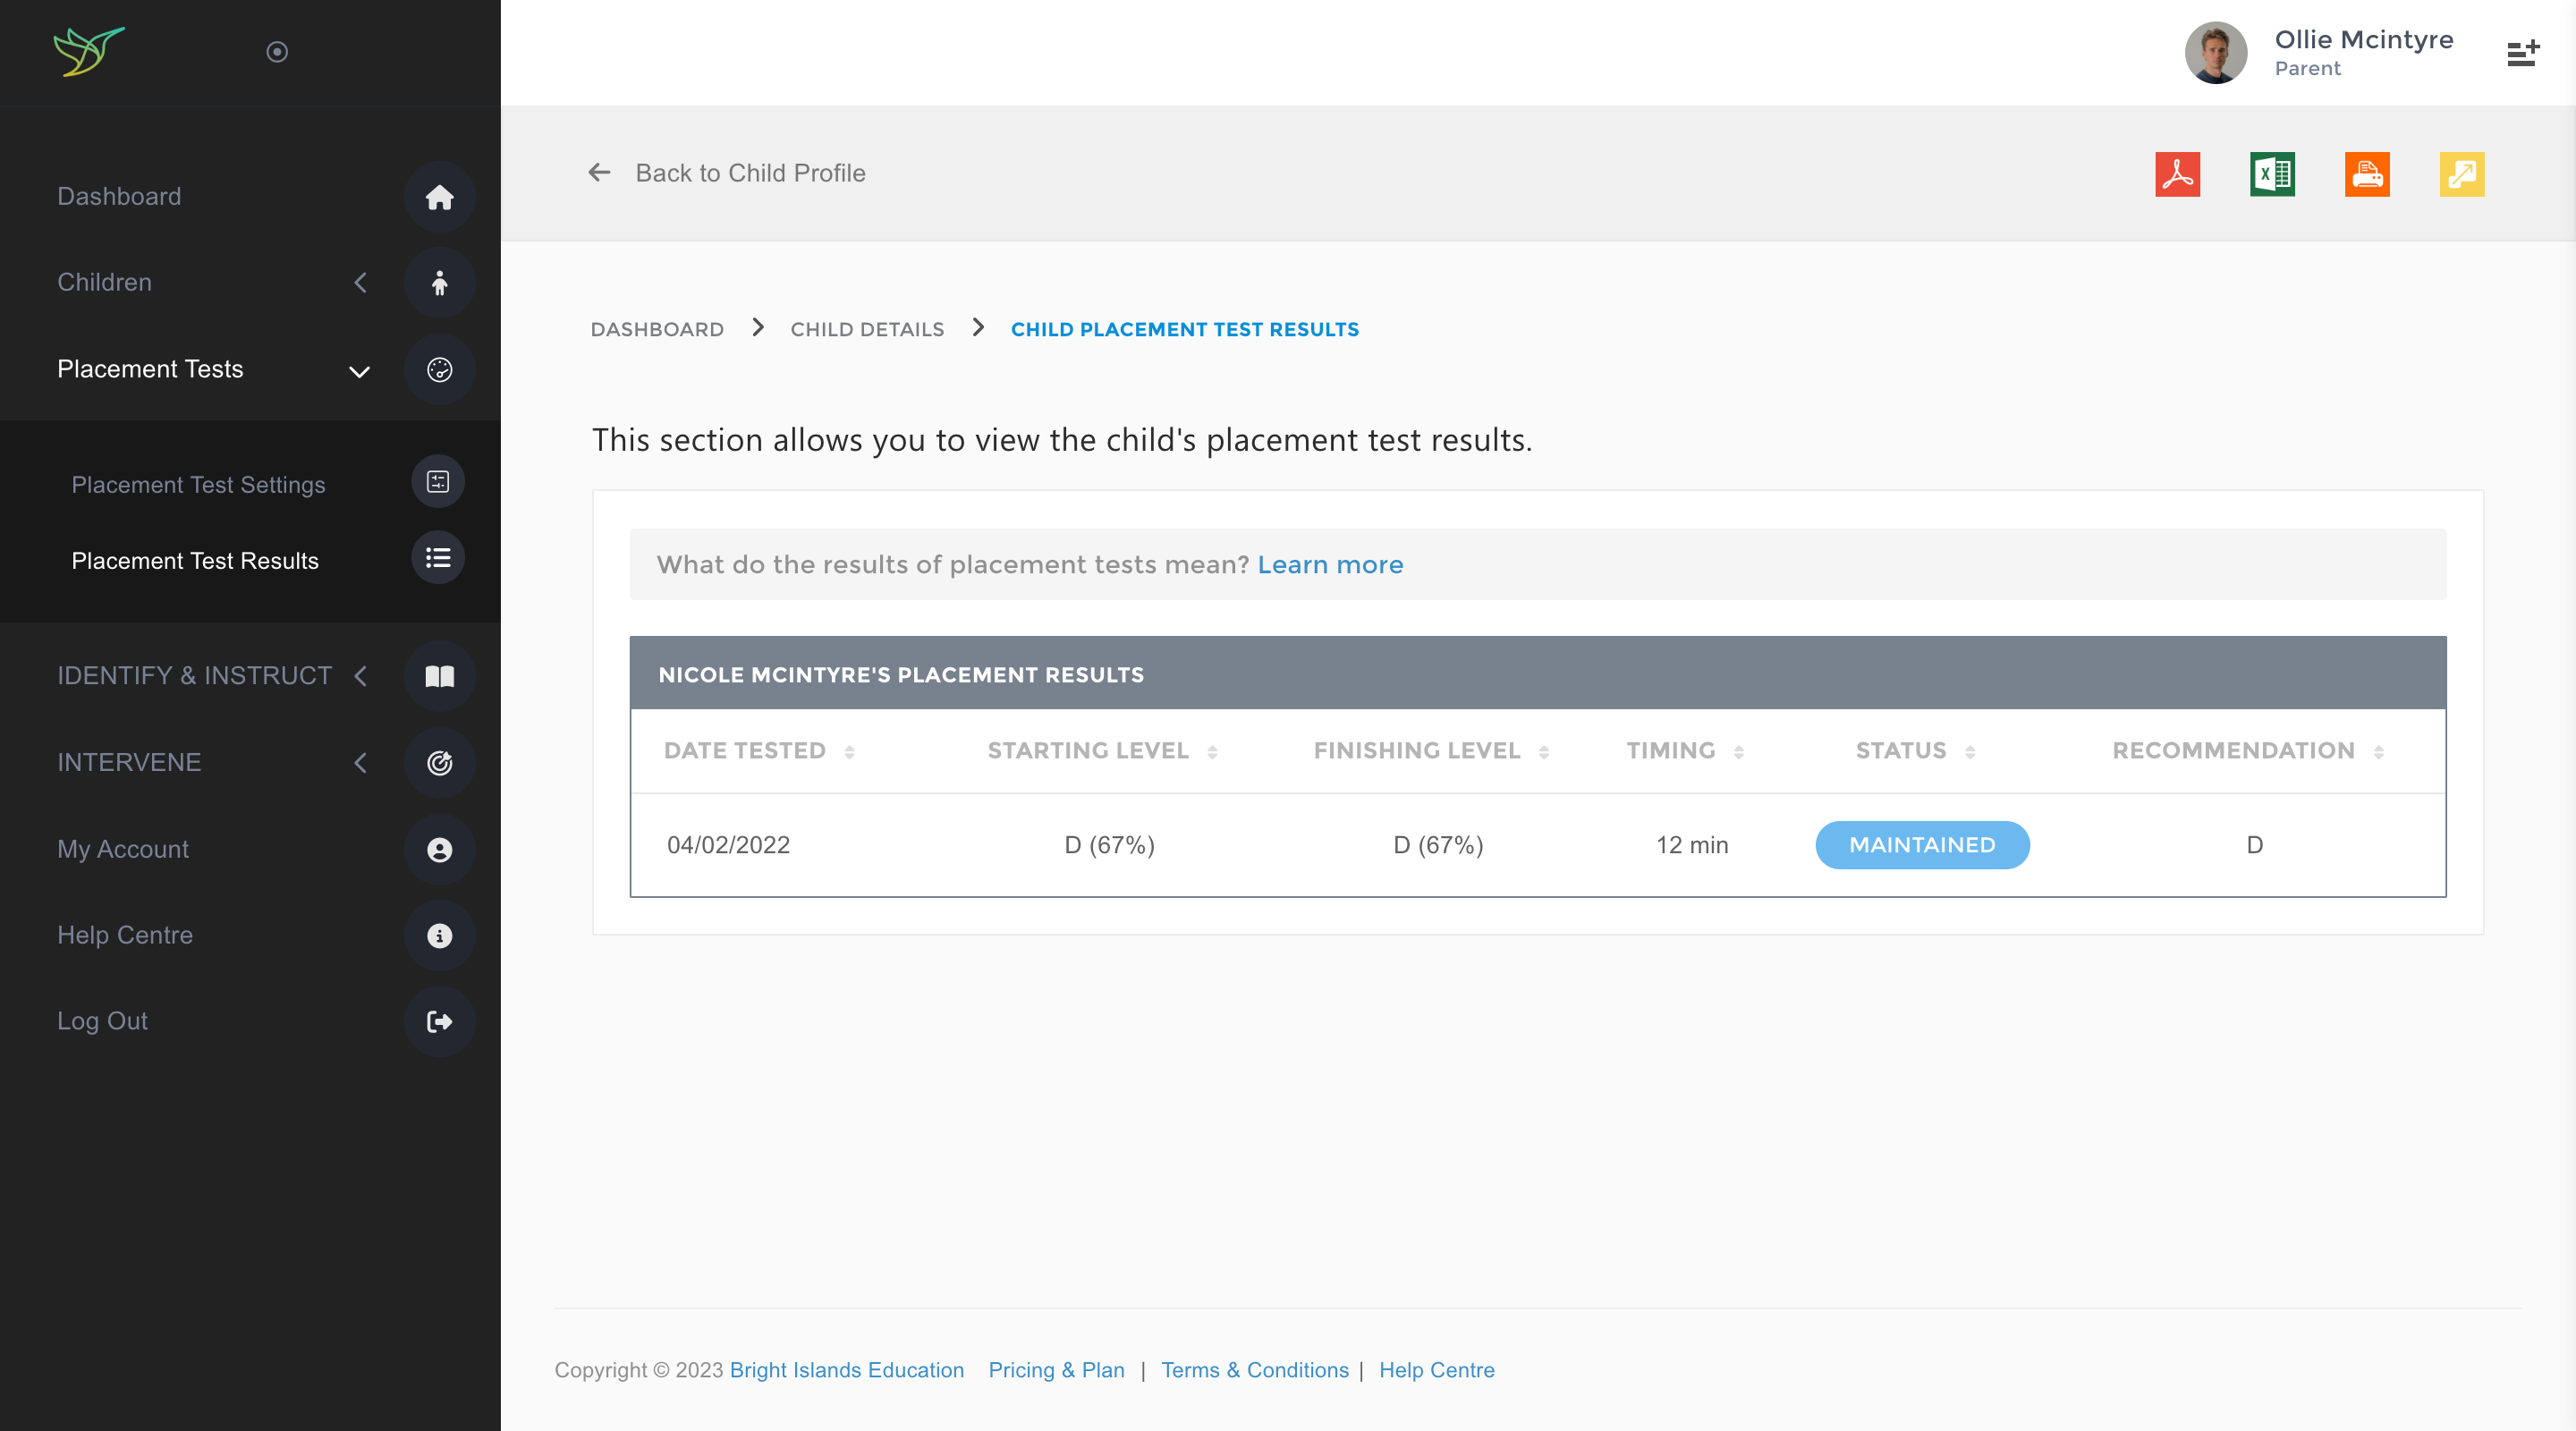Open My Account menu item
This screenshot has height=1431, width=2576.
point(123,849)
